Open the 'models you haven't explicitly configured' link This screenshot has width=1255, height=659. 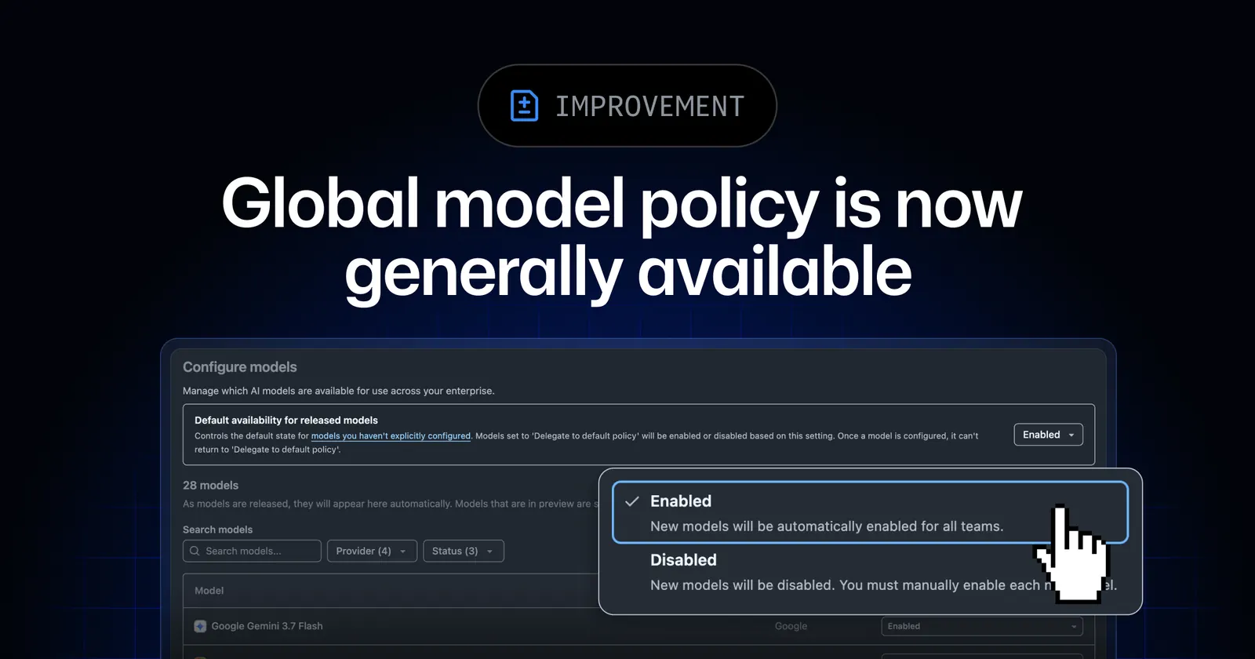391,436
